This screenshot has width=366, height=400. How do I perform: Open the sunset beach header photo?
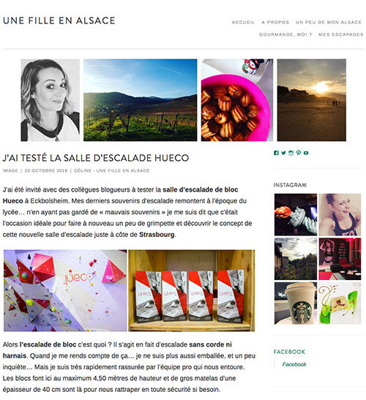coord(312,100)
